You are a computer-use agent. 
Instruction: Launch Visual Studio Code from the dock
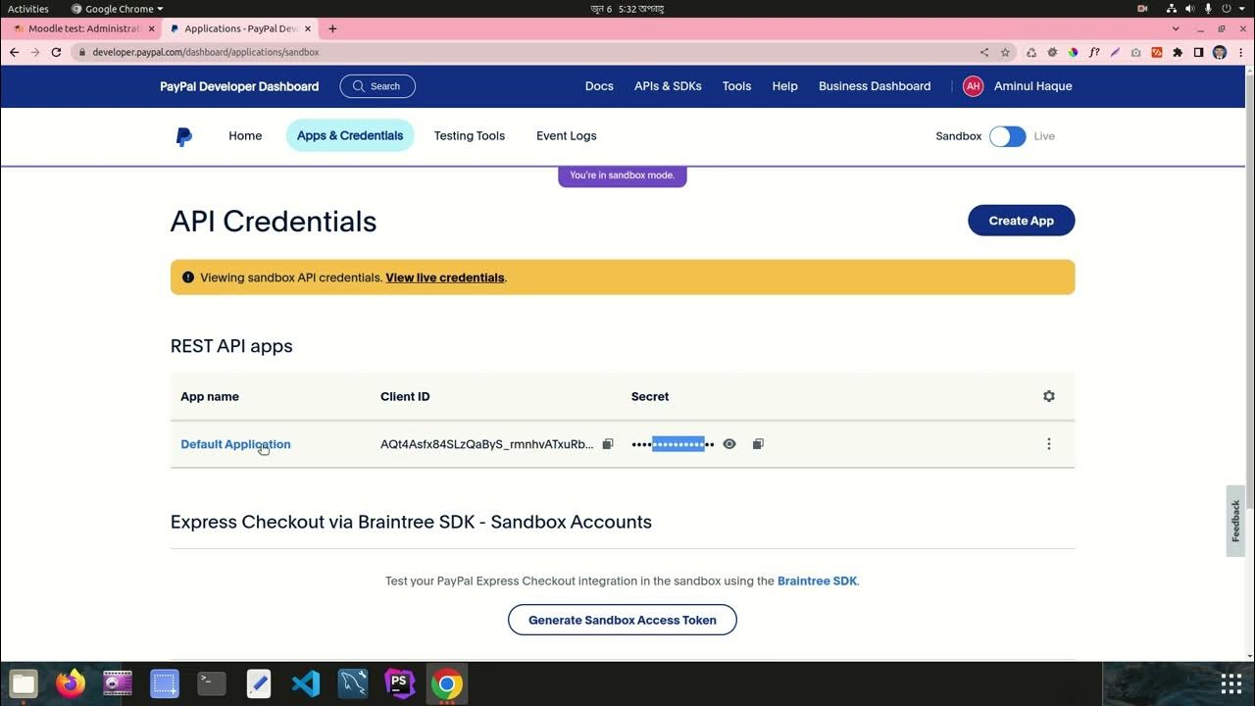(306, 683)
